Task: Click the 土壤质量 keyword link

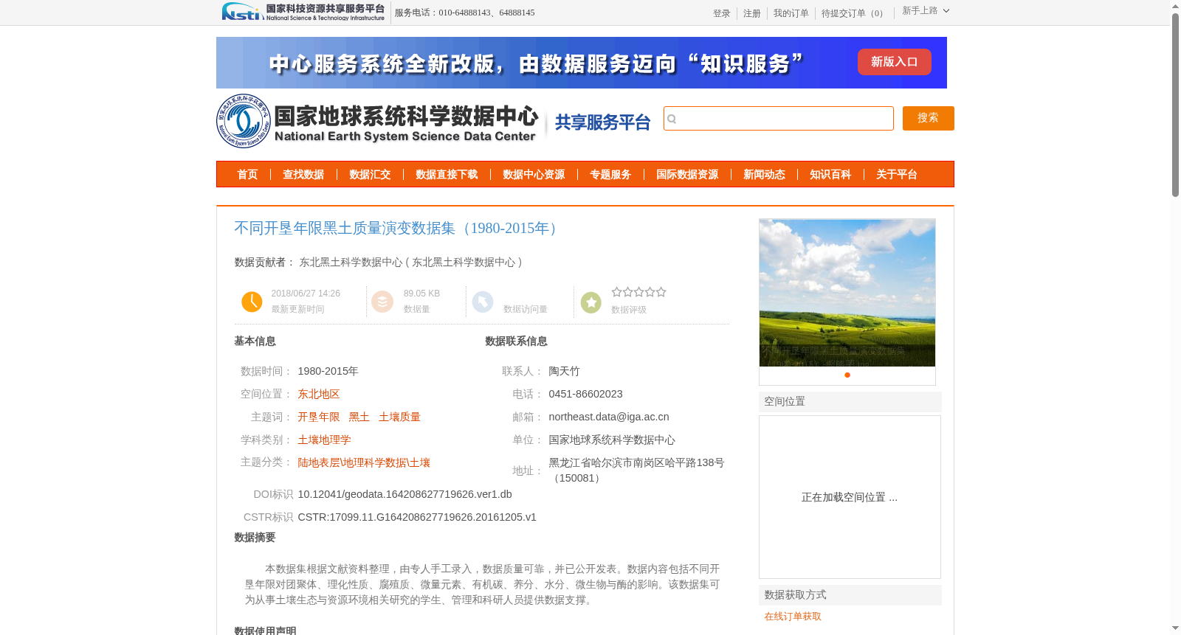Action: click(399, 417)
